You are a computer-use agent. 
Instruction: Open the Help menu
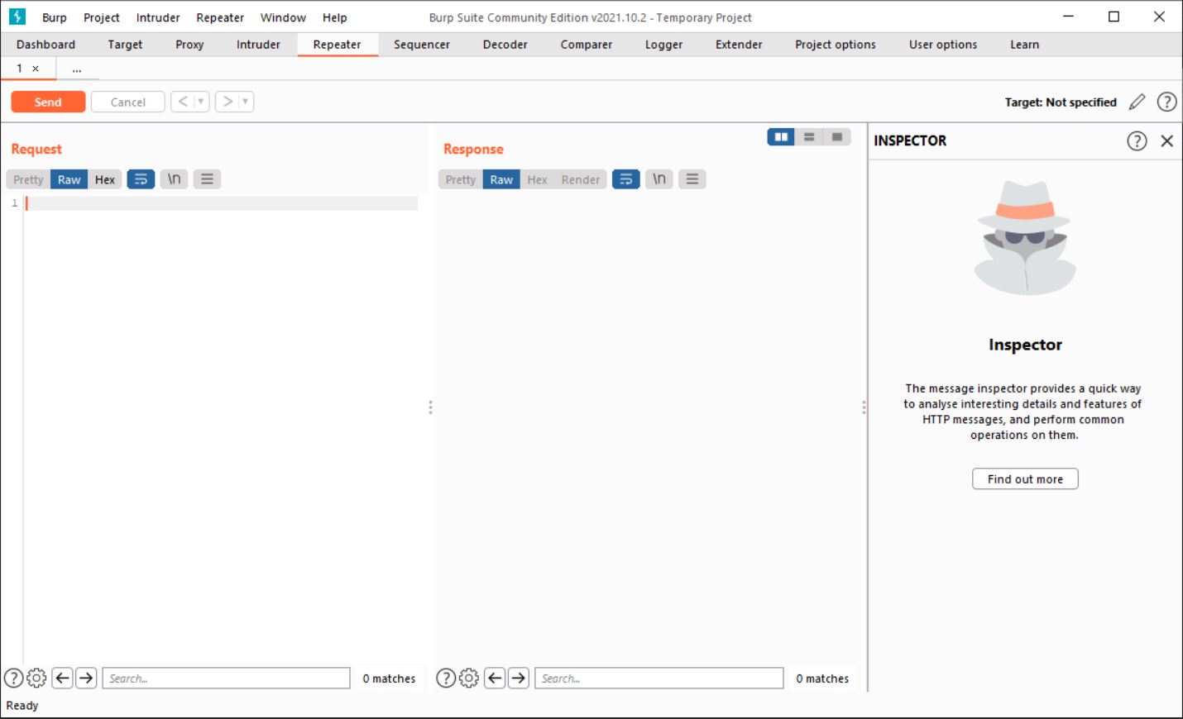335,17
